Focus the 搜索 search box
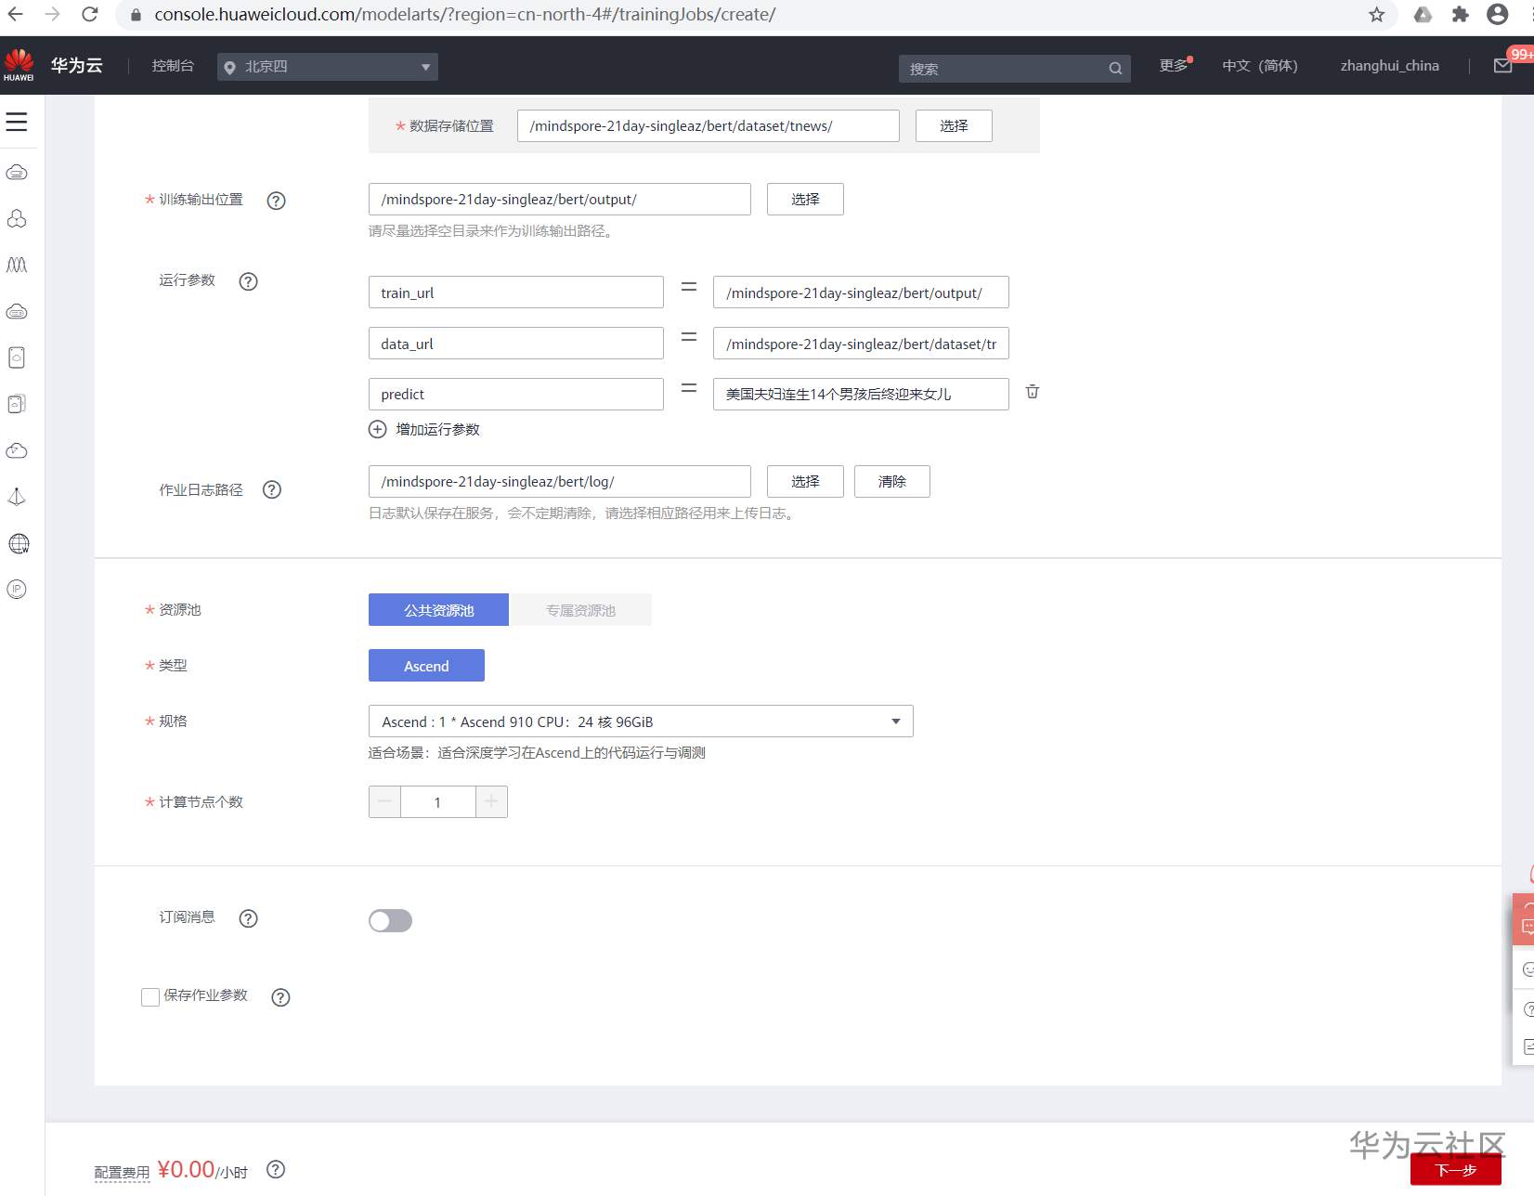The width and height of the screenshot is (1534, 1196). (x=1014, y=69)
